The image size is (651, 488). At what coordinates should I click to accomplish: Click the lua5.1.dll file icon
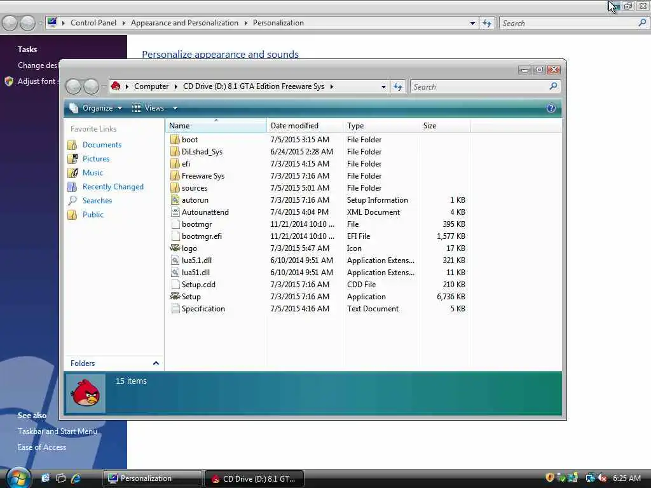[175, 260]
